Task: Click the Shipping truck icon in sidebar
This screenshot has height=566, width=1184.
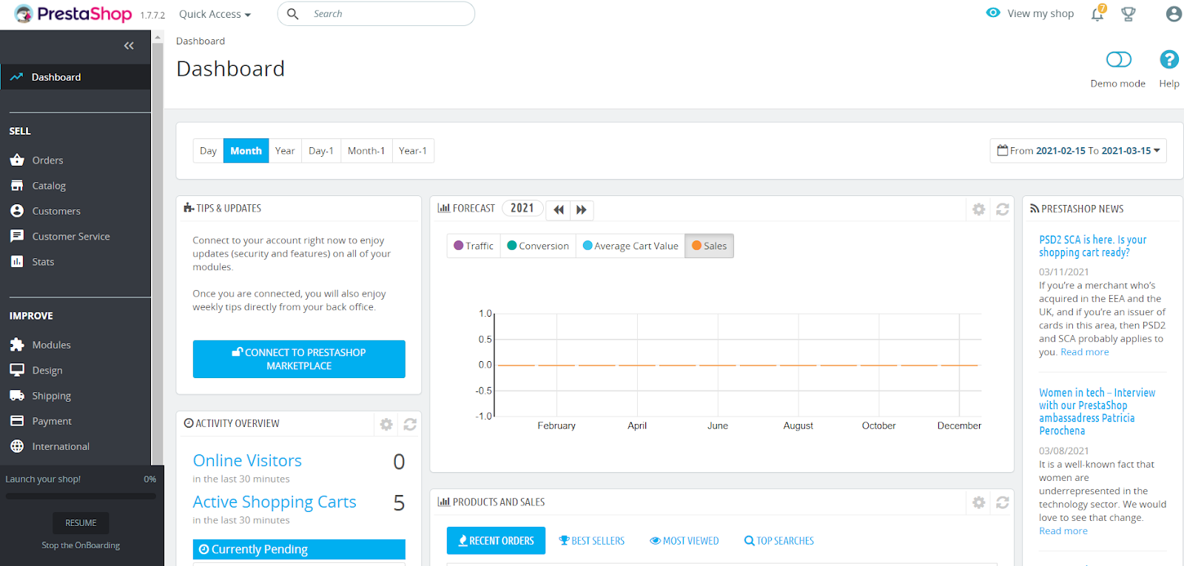Action: tap(17, 396)
